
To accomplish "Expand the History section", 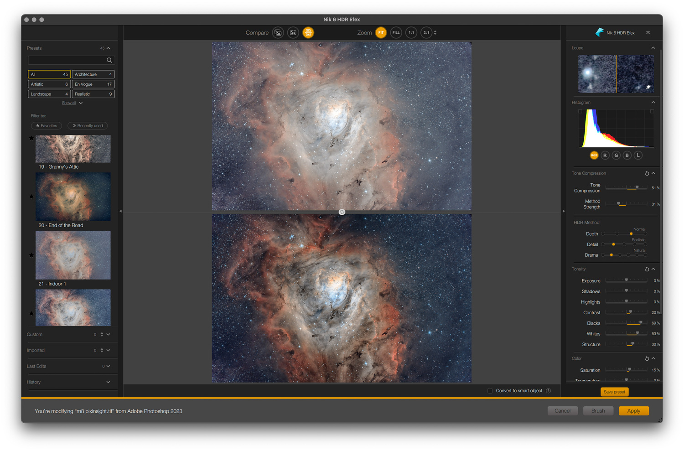I will 108,382.
